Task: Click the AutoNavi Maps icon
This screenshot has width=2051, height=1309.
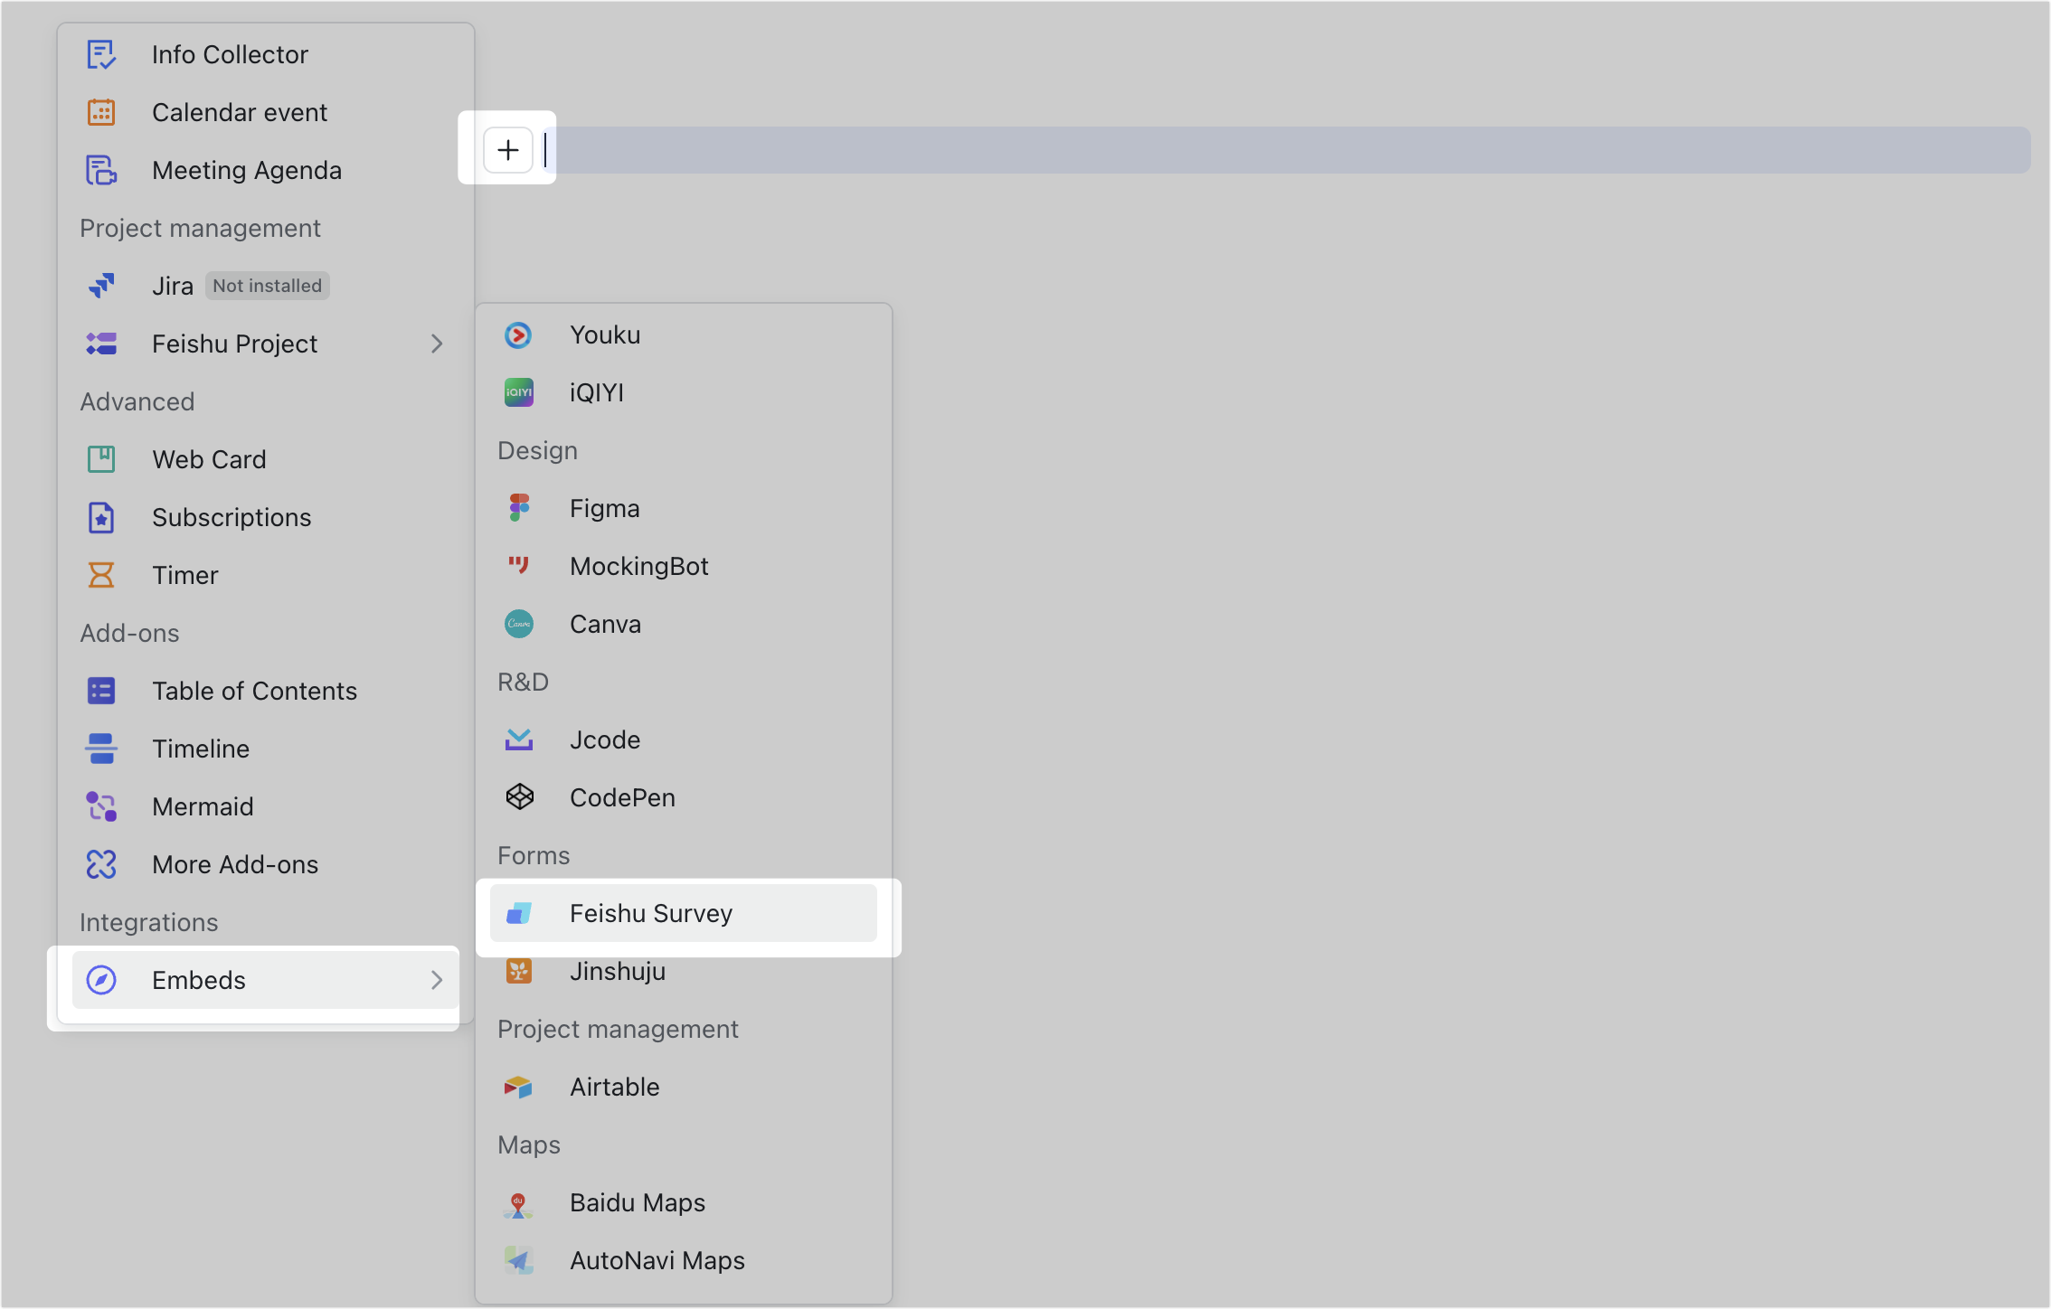Action: pos(519,1260)
